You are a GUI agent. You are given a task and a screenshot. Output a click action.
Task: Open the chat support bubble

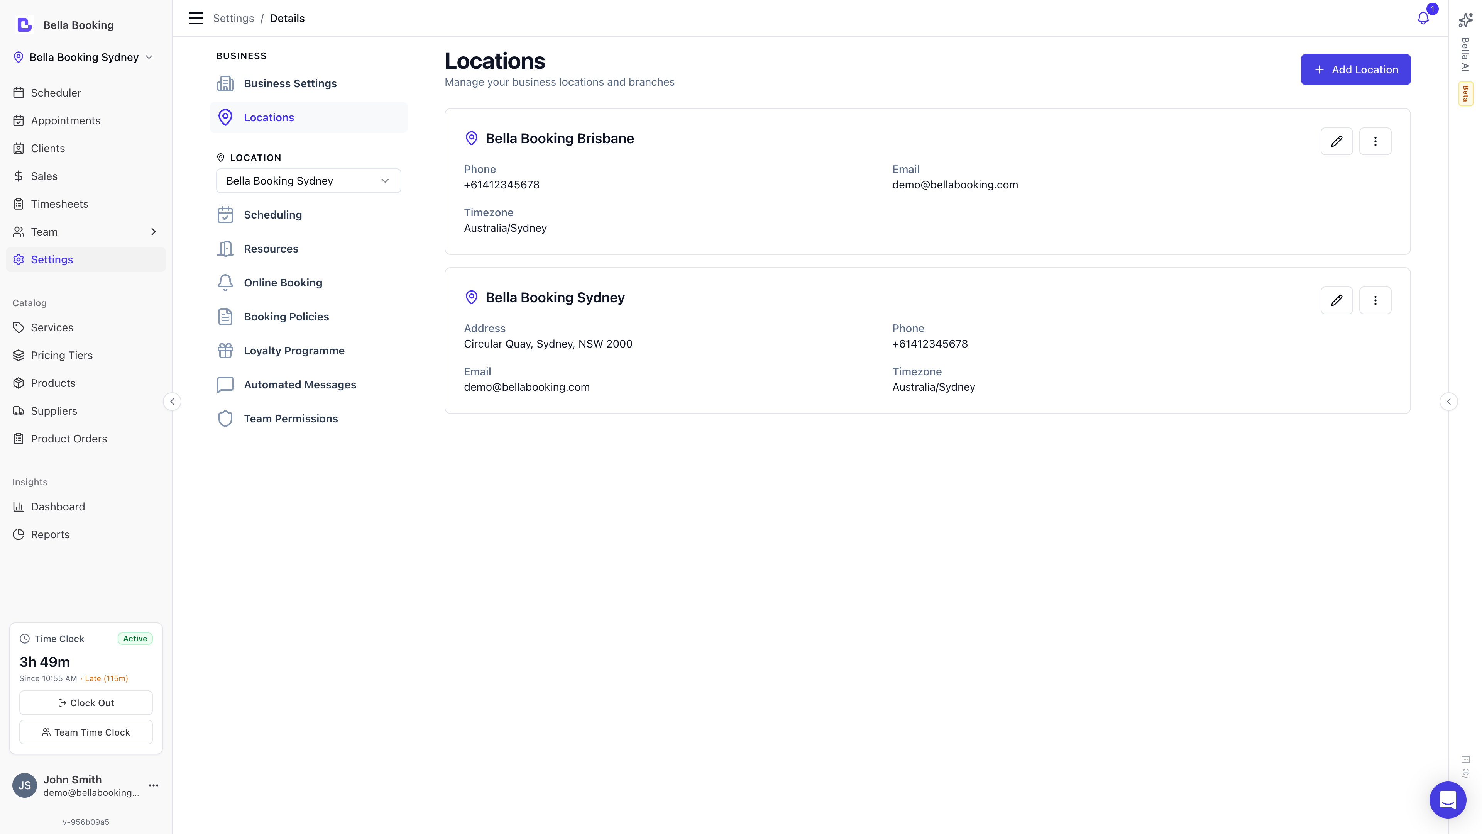1448,800
